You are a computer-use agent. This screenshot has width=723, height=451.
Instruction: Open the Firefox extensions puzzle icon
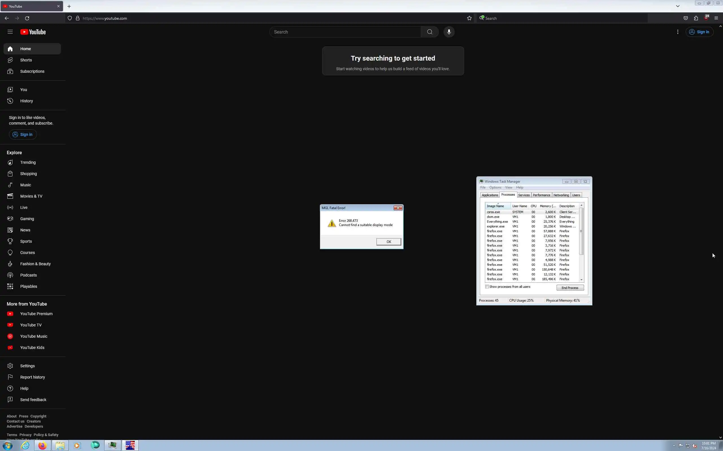coord(696,18)
